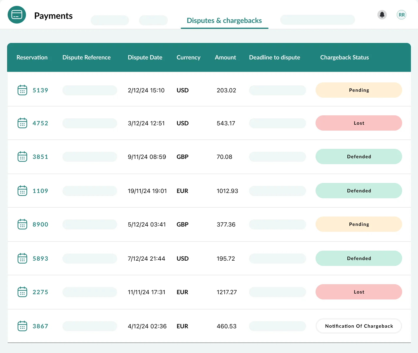The height and width of the screenshot is (353, 418).
Task: Open the RR user avatar menu
Action: (402, 15)
